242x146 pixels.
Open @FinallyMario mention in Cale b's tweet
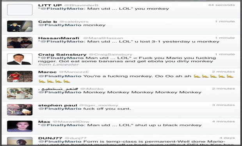(x=60, y=25)
